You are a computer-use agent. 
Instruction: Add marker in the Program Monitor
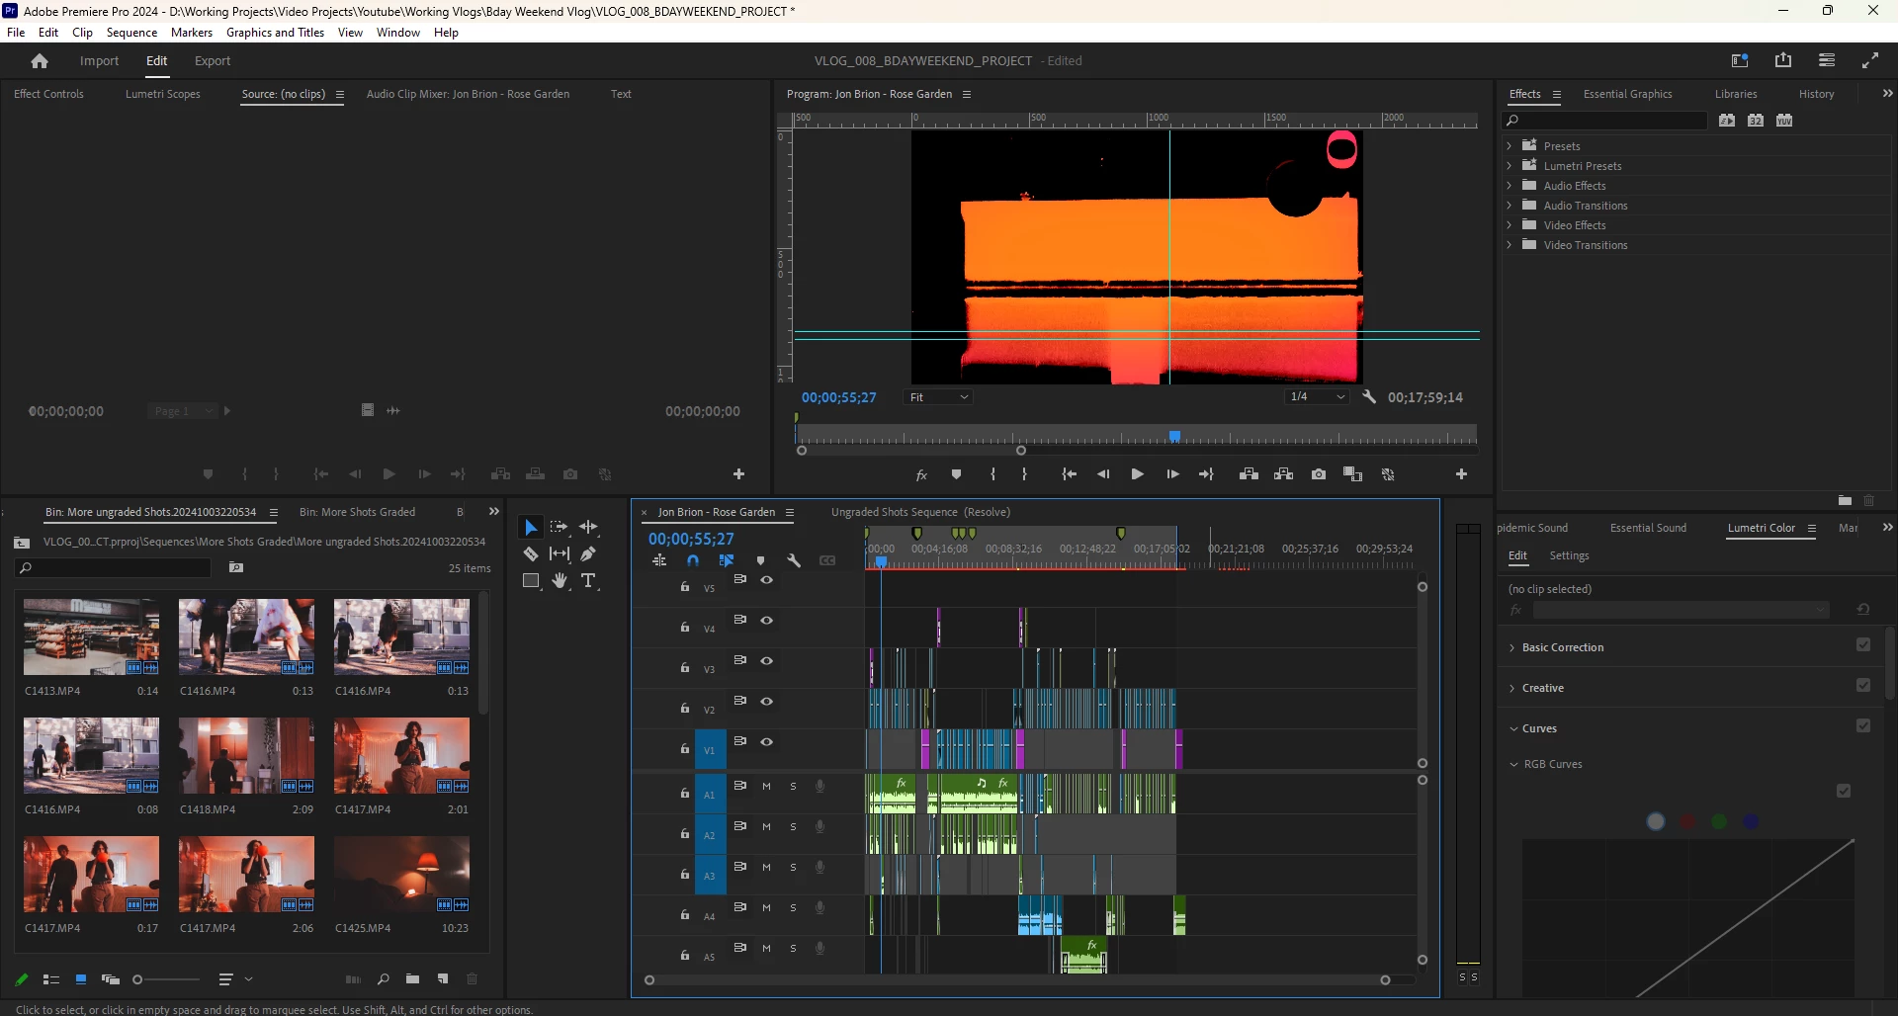point(956,475)
